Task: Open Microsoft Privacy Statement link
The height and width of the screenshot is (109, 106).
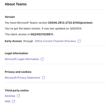Action: (x=22, y=78)
